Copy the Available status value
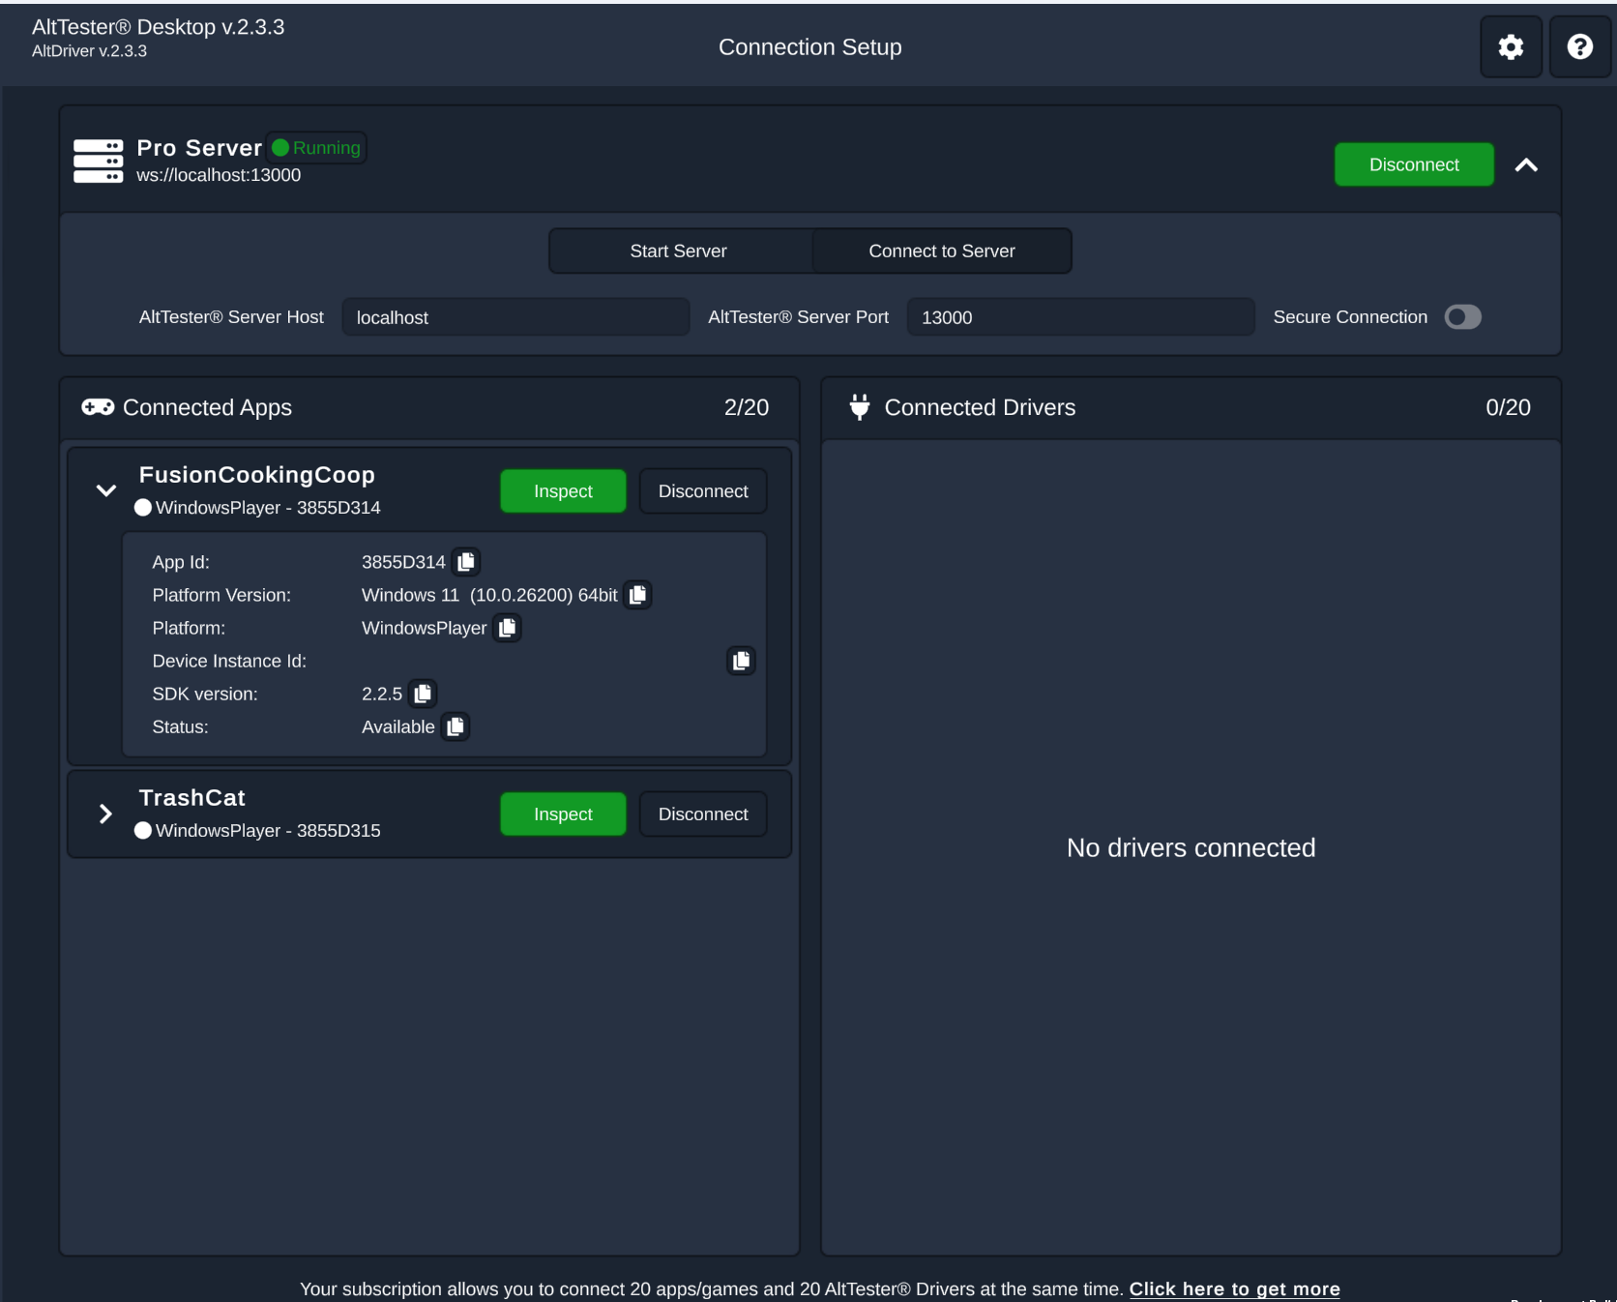Image resolution: width=1617 pixels, height=1302 pixels. coord(456,726)
